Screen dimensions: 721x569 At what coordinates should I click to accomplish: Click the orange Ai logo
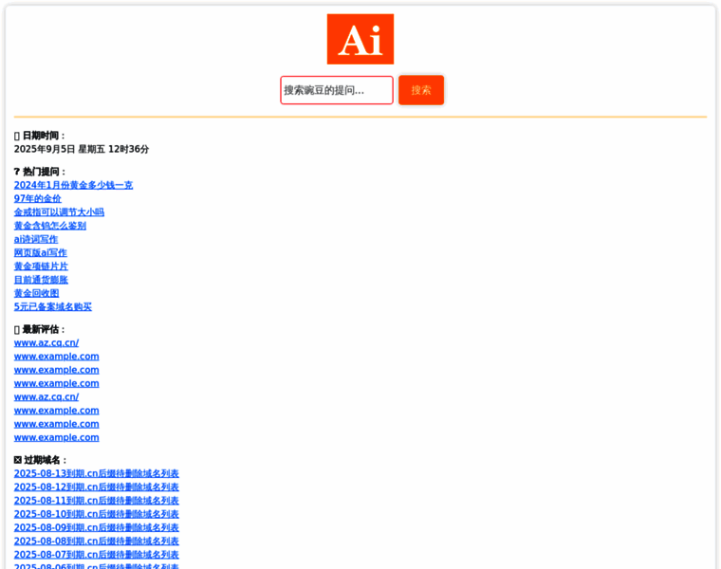[x=360, y=39]
